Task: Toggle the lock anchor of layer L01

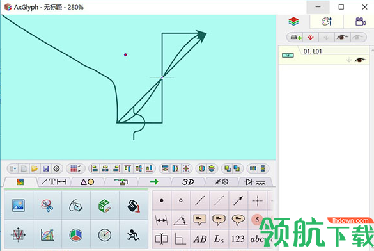Action: 348,60
